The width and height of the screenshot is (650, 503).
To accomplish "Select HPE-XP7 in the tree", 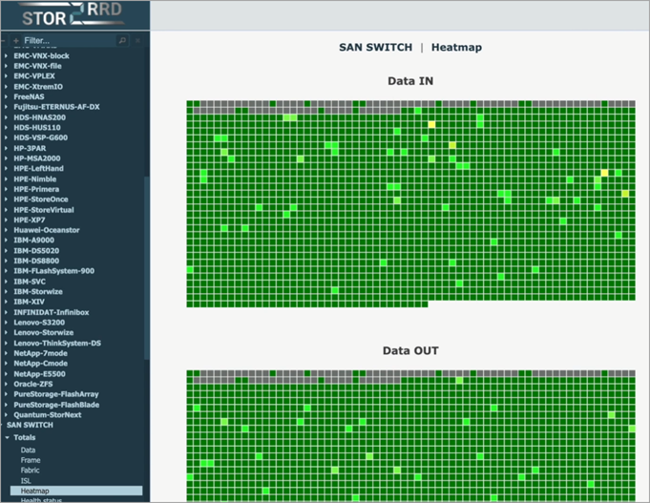I will coord(29,220).
